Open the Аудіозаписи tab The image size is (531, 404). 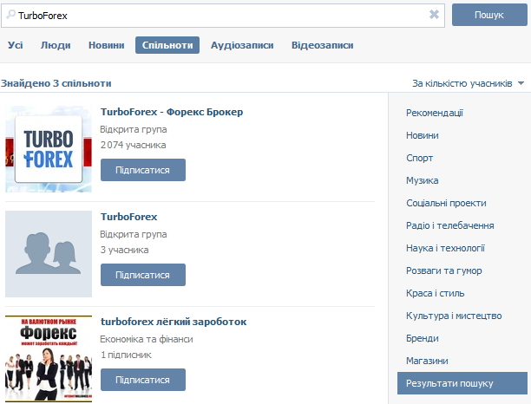tap(242, 45)
